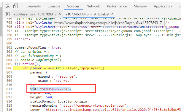Click line number 799 in the gutter

(x=9, y=39)
